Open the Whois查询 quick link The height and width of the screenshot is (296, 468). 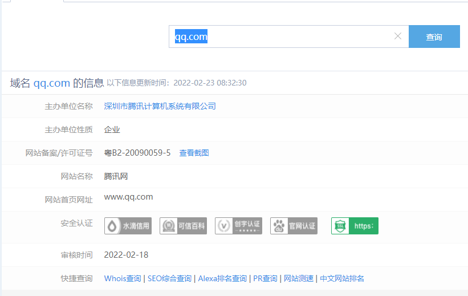pyautogui.click(x=123, y=278)
